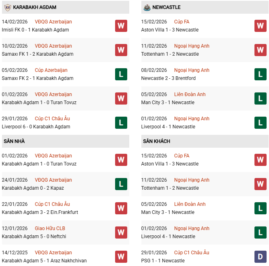Click the L badge for Liverpool 6-0 match
Viewport: 269px width, 266px height.
pos(121,123)
